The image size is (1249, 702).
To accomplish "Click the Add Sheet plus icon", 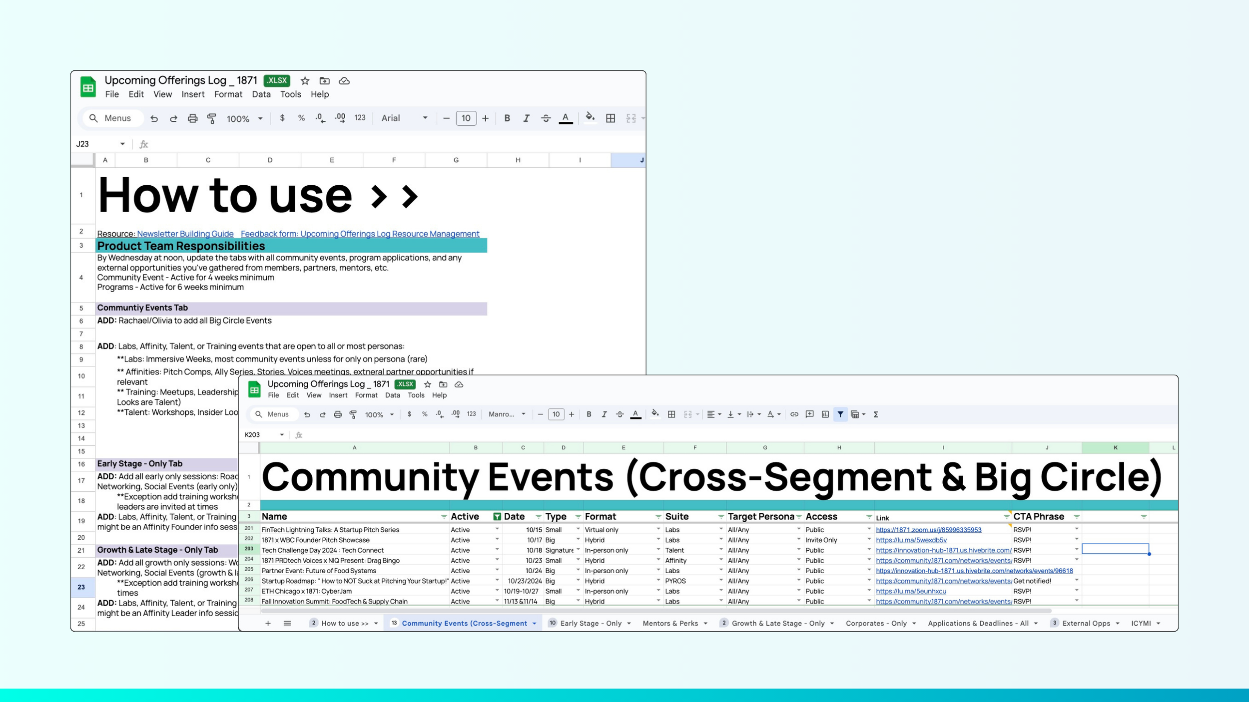I will click(x=268, y=623).
